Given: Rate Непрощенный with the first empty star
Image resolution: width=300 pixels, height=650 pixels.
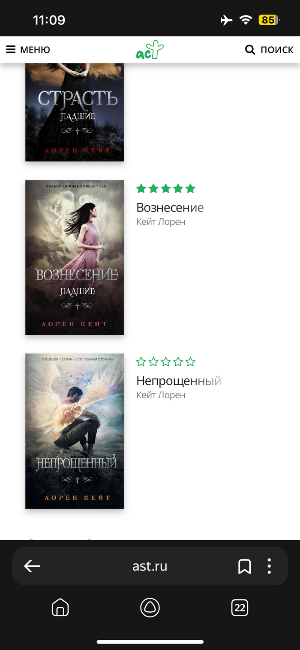Looking at the screenshot, I should click(141, 362).
